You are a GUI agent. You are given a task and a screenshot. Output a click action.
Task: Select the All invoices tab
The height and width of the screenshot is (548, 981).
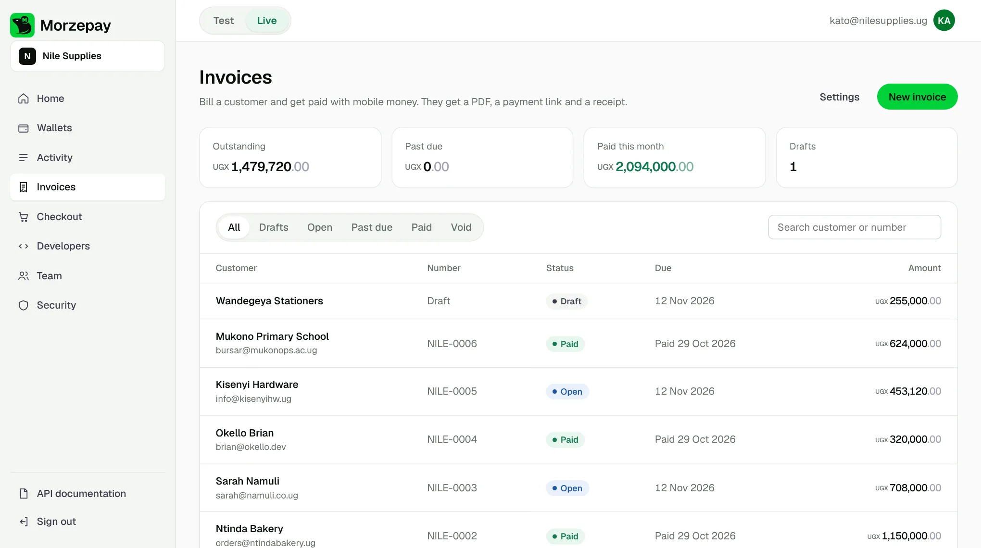coord(234,227)
